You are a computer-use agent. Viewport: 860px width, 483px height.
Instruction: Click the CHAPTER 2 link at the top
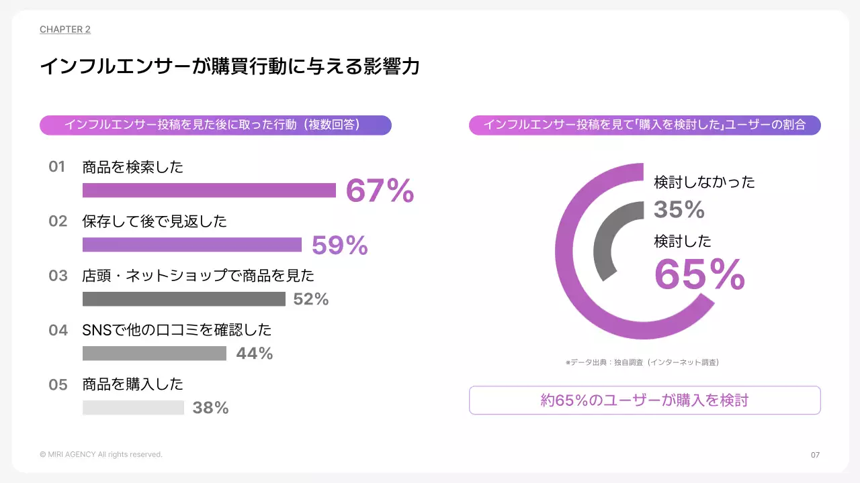pyautogui.click(x=65, y=30)
